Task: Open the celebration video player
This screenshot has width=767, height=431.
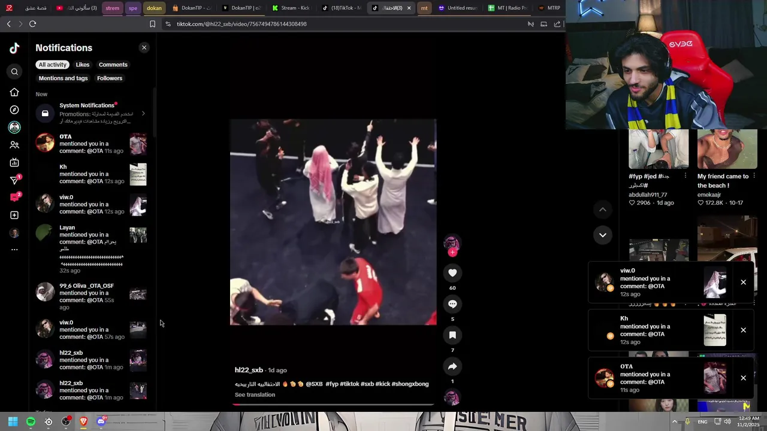Action: tap(333, 222)
